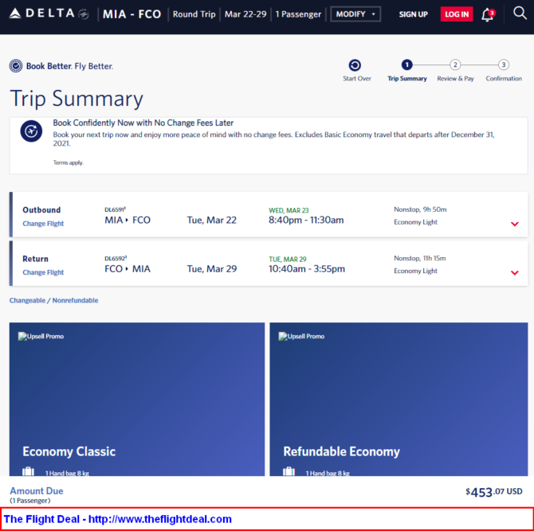Select the Economy Classic upsell card

(x=136, y=398)
